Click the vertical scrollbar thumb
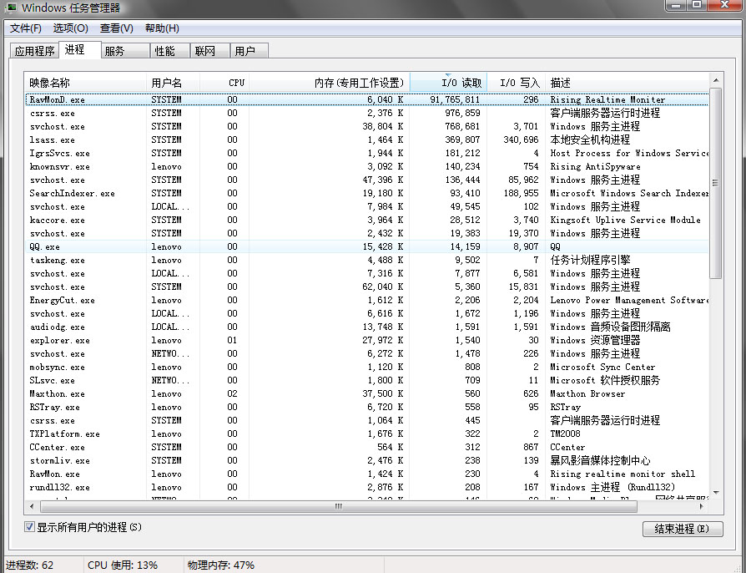The width and height of the screenshot is (746, 573). tap(716, 183)
